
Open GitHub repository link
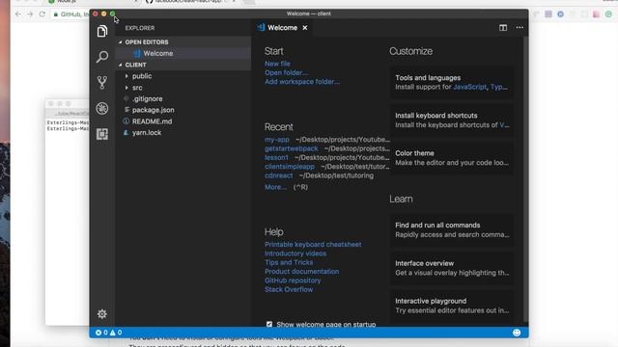[x=293, y=280]
